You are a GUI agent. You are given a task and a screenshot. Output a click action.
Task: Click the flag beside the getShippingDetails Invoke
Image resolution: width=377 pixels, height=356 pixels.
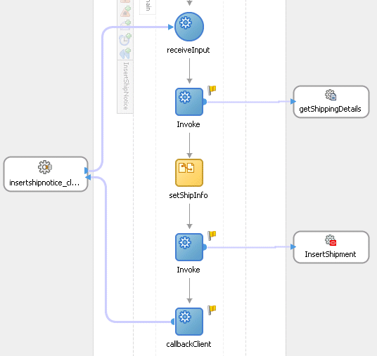(x=212, y=91)
